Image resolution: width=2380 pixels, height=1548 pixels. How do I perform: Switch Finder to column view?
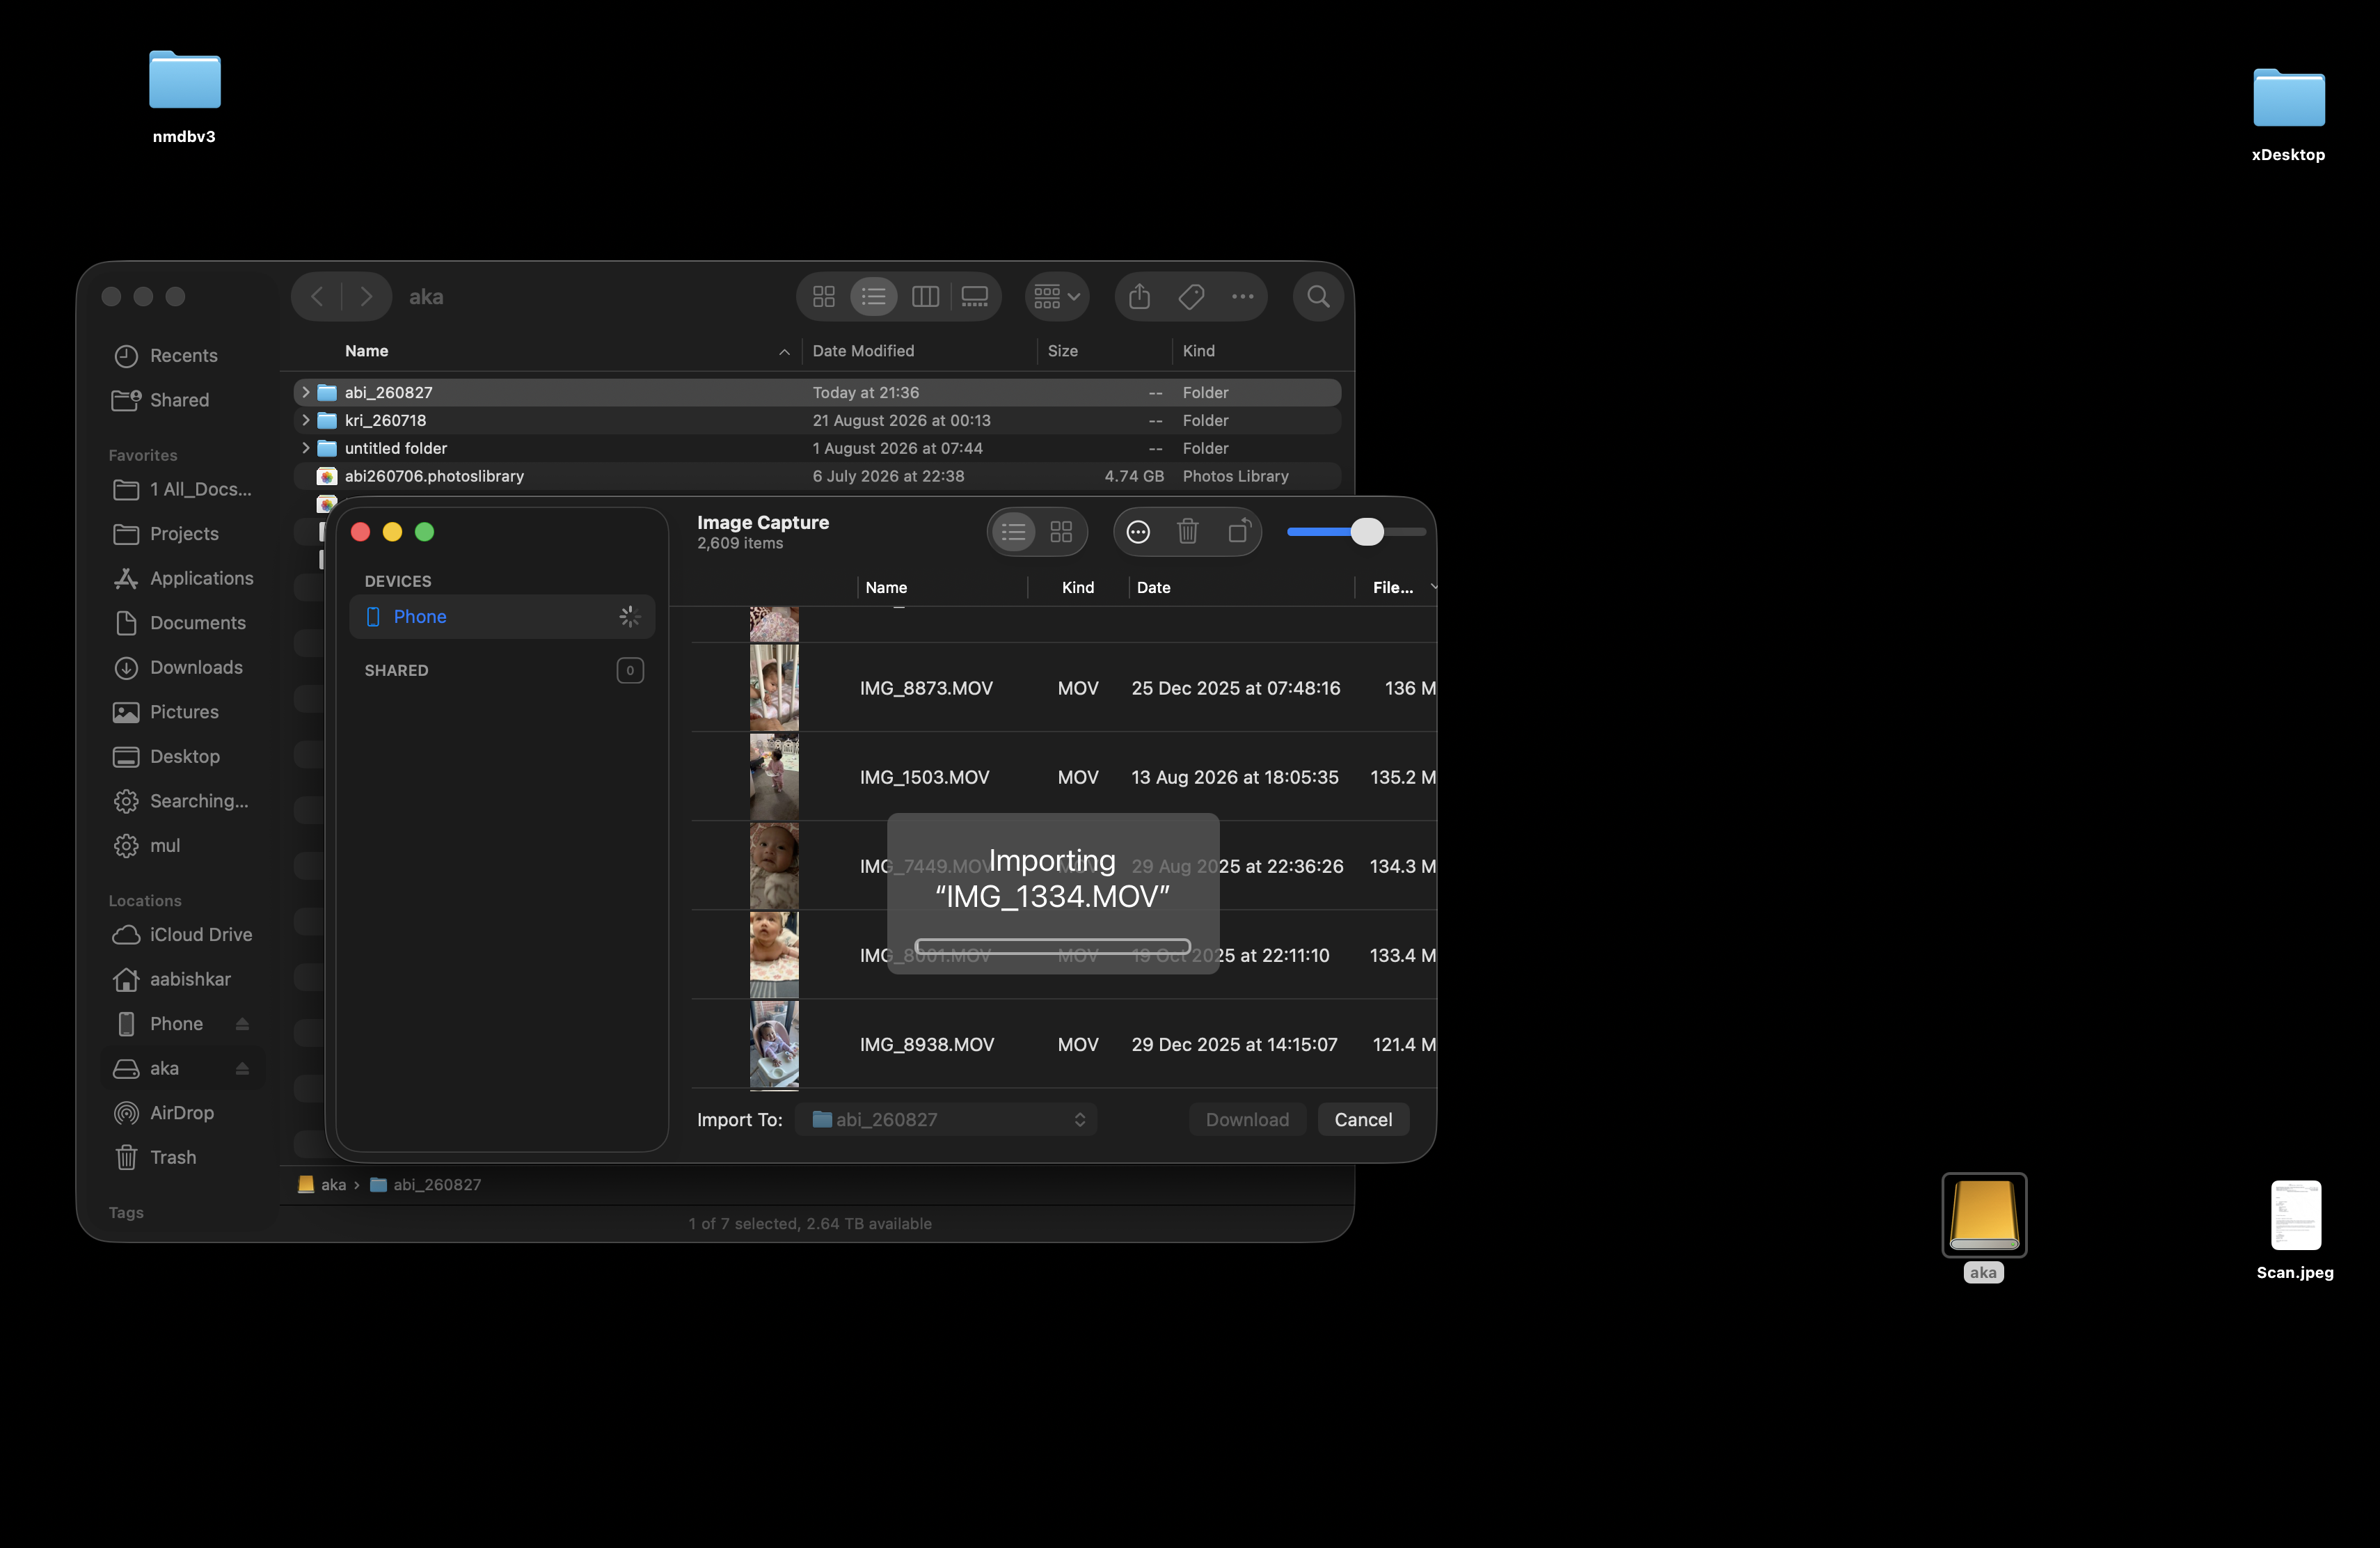click(x=925, y=297)
